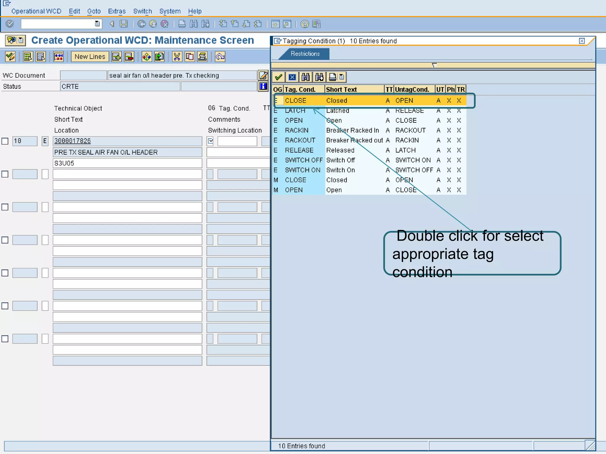The height and width of the screenshot is (454, 606).
Task: Confirm selection with the popup green checkmark button
Action: pyautogui.click(x=278, y=77)
